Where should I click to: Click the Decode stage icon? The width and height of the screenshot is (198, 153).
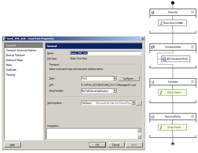153,12
